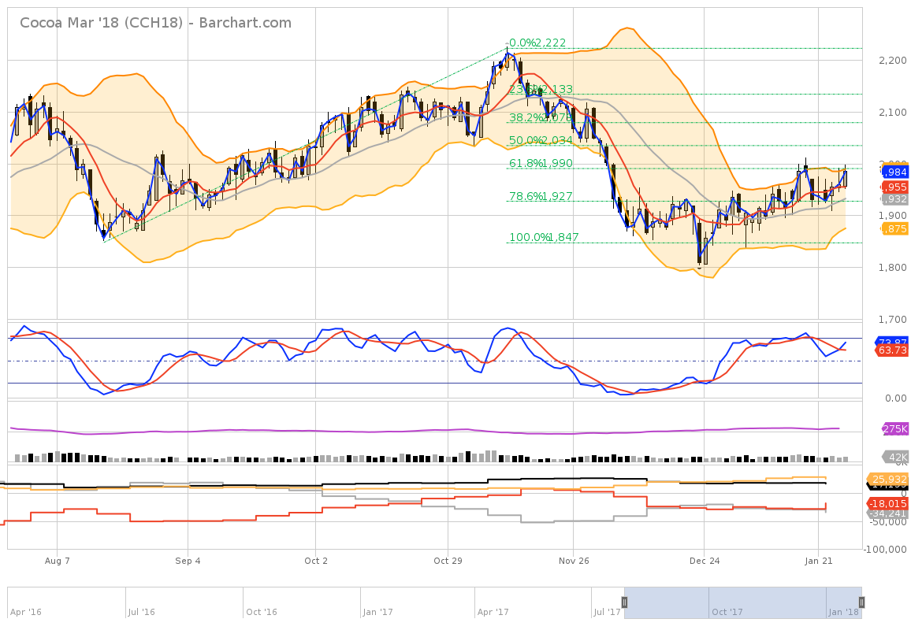This screenshot has width=911, height=630.
Task: Click Apr '17 in the navigator timeline
Action: 493,612
